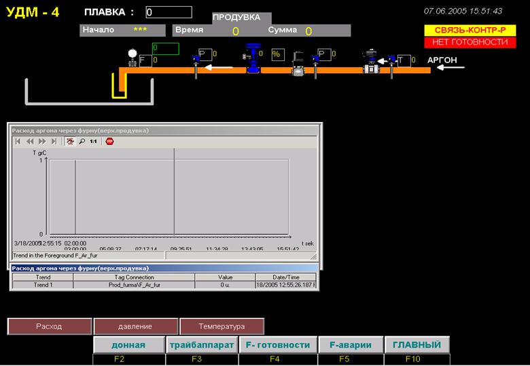This screenshot has width=530, height=366.
Task: Click the ПЛАВКА number input field
Action: 169,12
